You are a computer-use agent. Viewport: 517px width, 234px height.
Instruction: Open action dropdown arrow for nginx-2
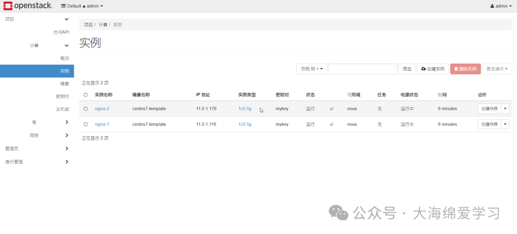coord(506,109)
